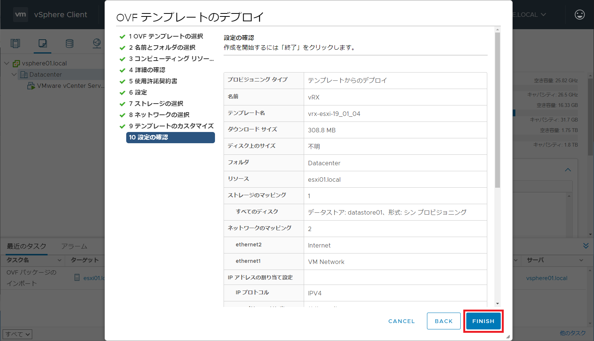
Task: Select Datacenter in the inventory tree
Action: coord(46,74)
